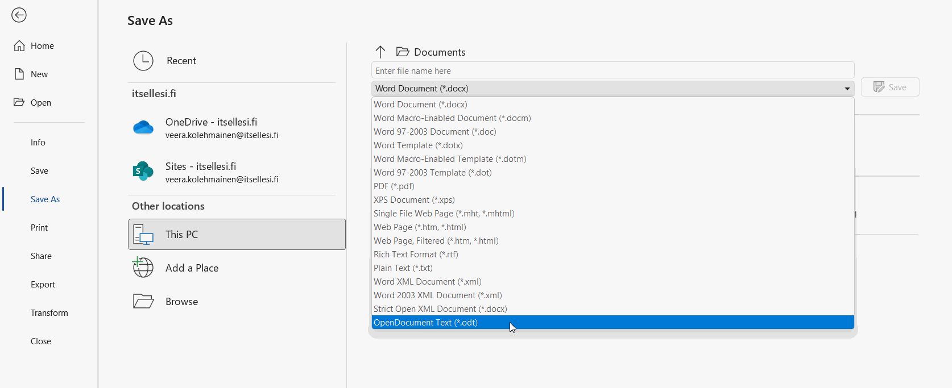
Task: Click the Add a Place globe icon
Action: (x=143, y=267)
